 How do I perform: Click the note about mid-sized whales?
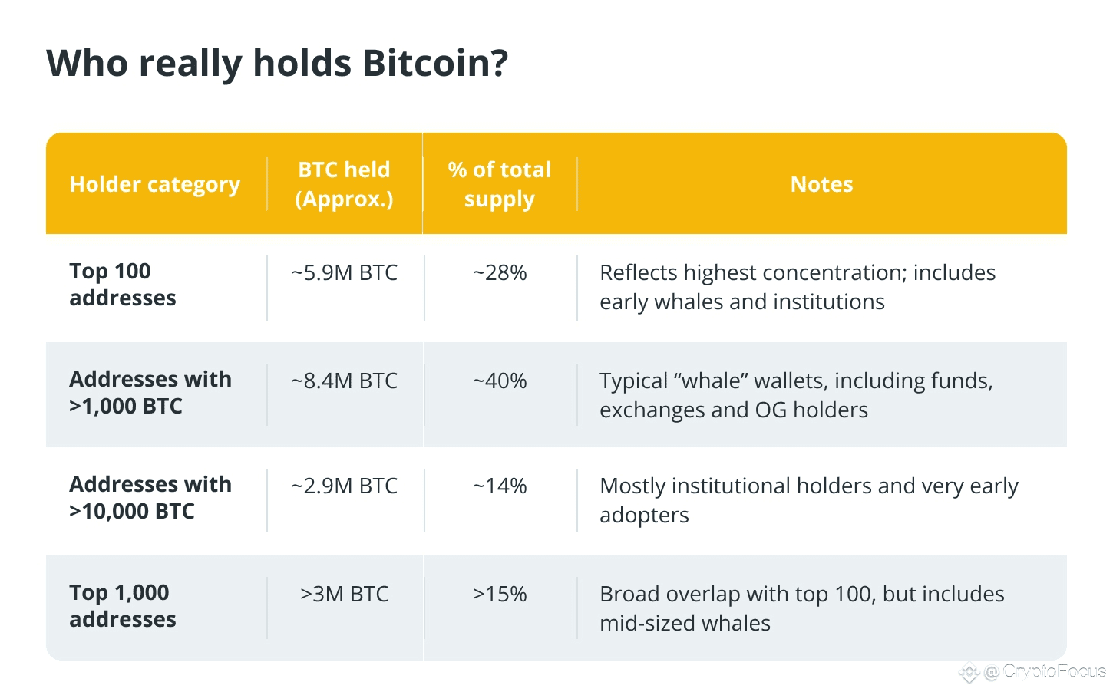(x=802, y=608)
